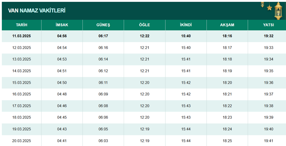The height and width of the screenshot is (146, 286).
Task: Click the GÜNEŞ column header
Action: click(x=103, y=25)
